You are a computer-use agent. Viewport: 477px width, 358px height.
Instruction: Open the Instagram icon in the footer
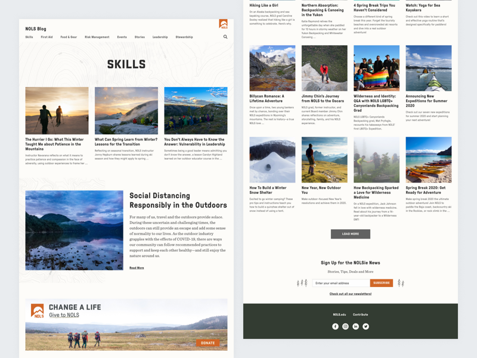tap(345, 326)
